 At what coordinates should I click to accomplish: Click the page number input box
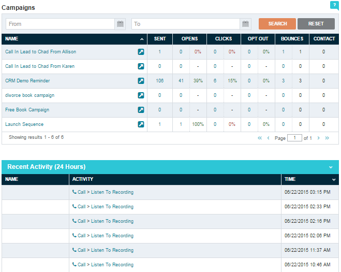[294, 138]
